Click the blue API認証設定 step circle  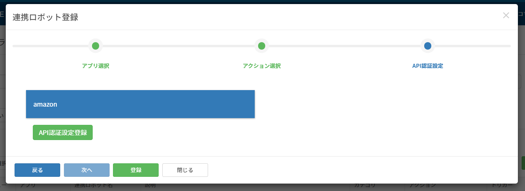pos(428,46)
